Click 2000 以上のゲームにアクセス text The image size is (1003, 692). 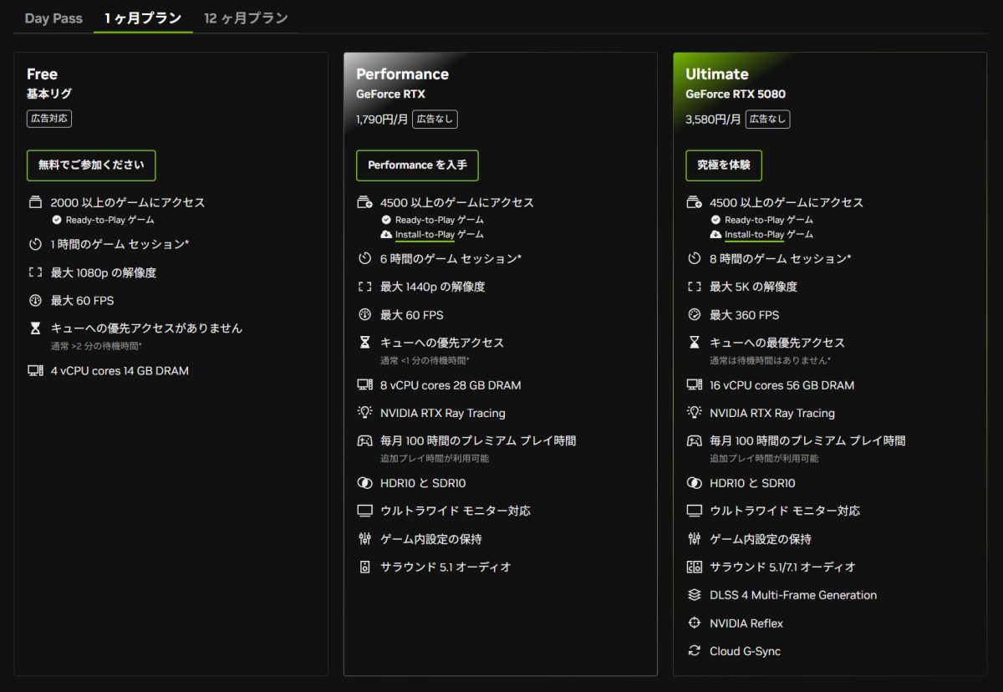pos(128,202)
